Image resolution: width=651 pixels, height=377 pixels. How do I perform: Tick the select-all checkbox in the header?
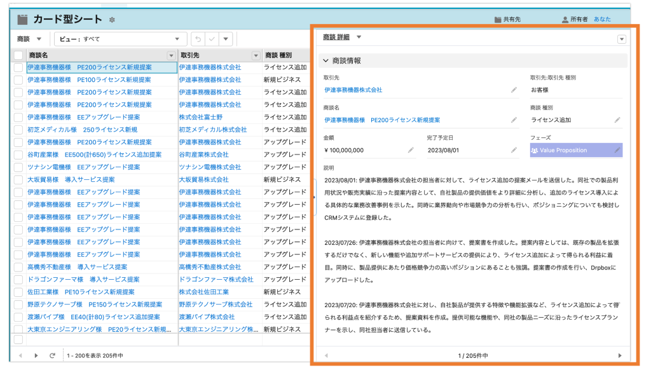point(18,55)
